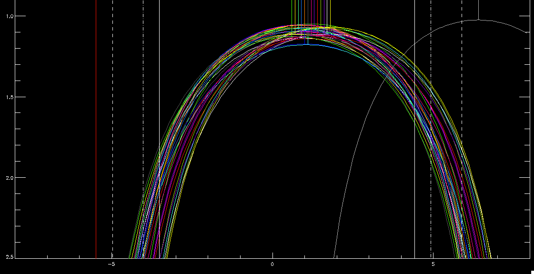Image resolution: width=534 pixels, height=274 pixels.
Task: Select the leftmost green vertical marker at top
Action: pyautogui.click(x=292, y=12)
